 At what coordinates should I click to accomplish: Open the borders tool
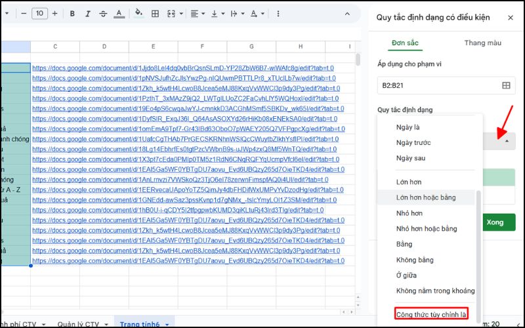[x=154, y=14]
